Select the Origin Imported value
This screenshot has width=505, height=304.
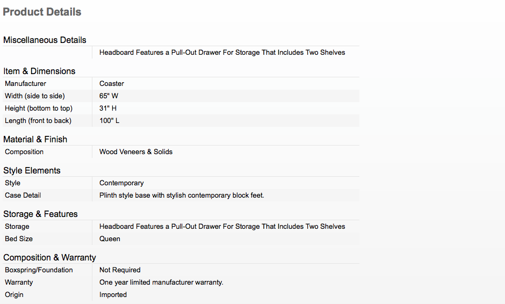click(113, 295)
